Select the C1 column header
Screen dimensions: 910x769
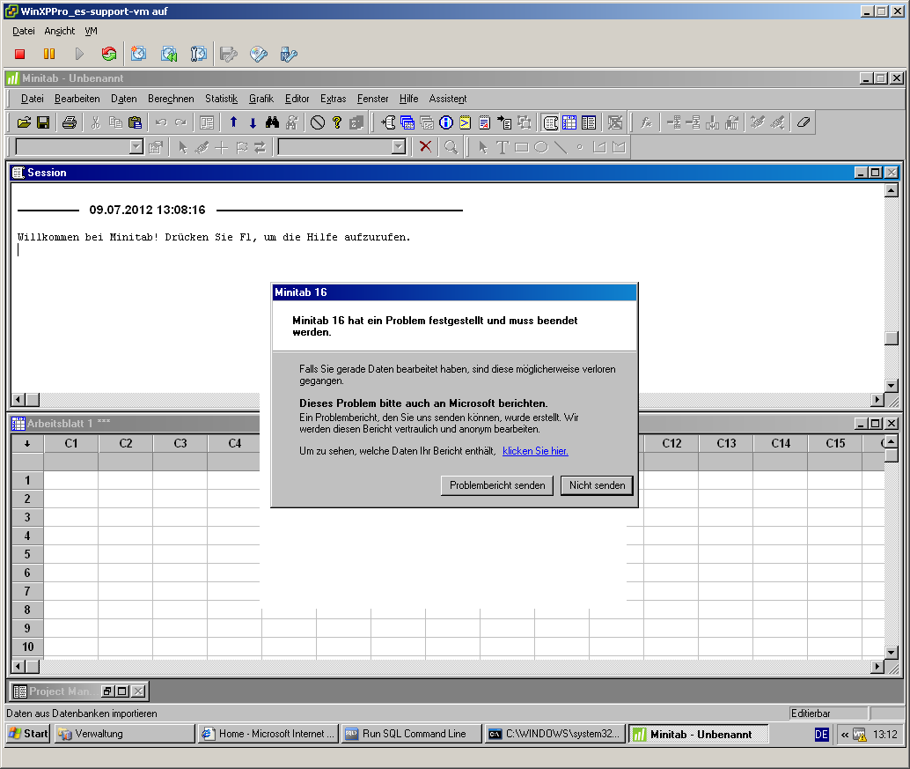click(70, 443)
